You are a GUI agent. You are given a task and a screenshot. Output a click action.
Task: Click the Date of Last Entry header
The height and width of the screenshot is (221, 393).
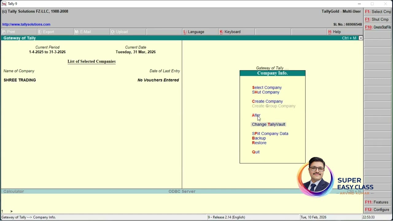[165, 71]
